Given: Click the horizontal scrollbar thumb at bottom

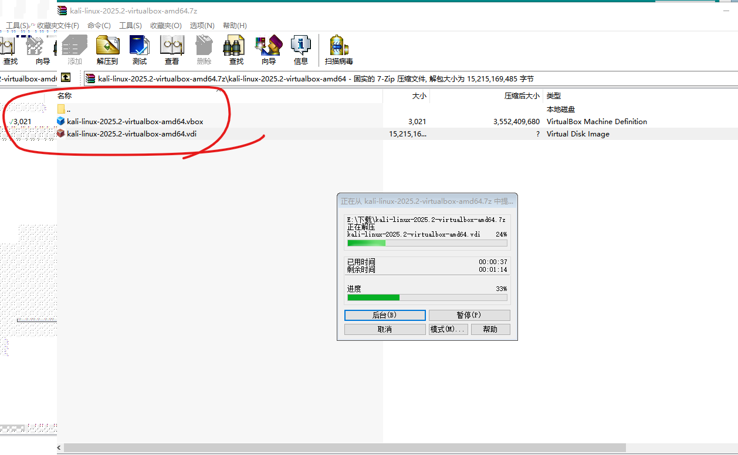Looking at the screenshot, I should click(x=345, y=448).
